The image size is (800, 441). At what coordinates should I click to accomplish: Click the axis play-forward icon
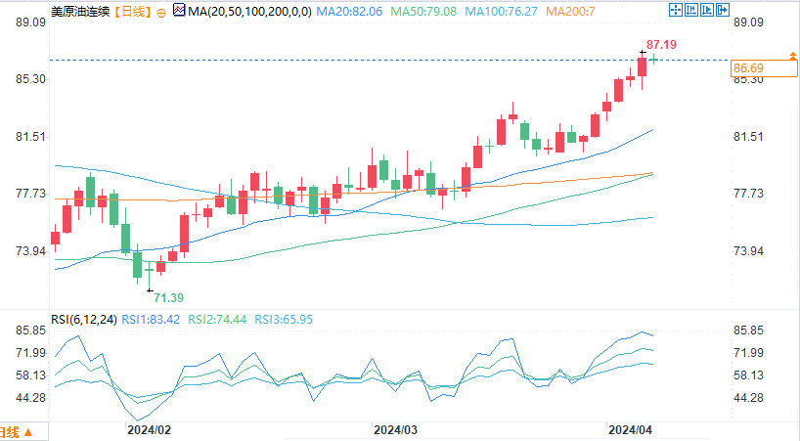pos(707,10)
